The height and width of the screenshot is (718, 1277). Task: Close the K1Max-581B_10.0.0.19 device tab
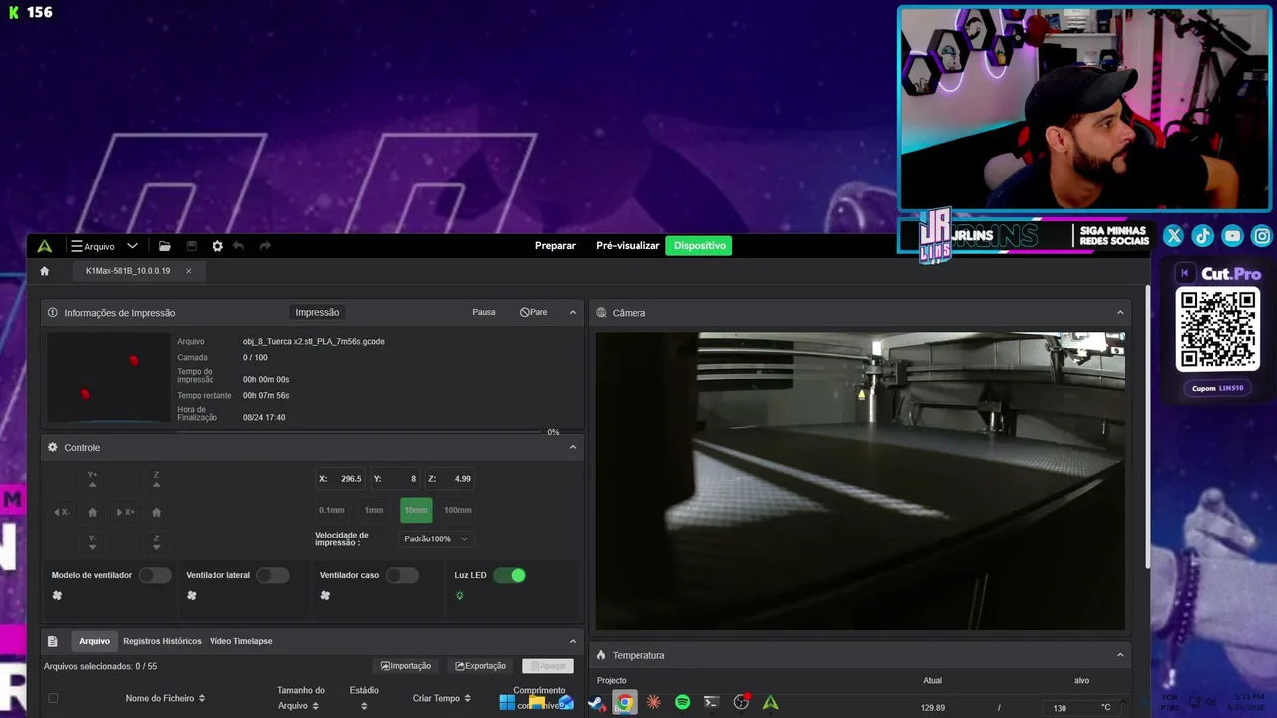click(188, 271)
